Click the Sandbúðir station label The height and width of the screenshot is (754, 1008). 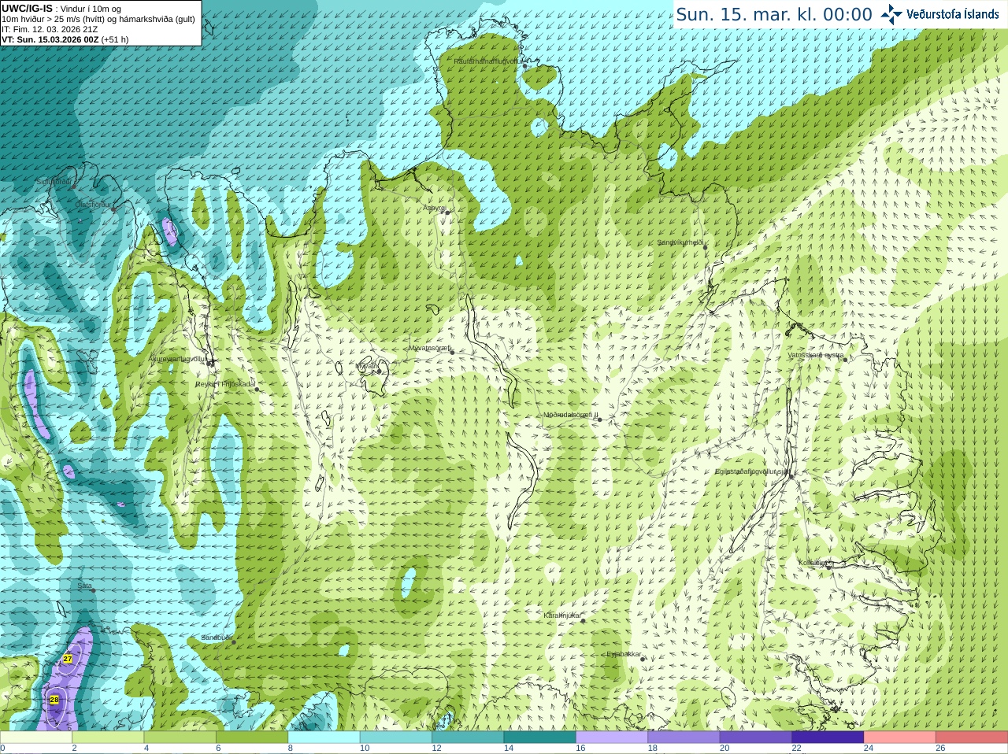217,638
